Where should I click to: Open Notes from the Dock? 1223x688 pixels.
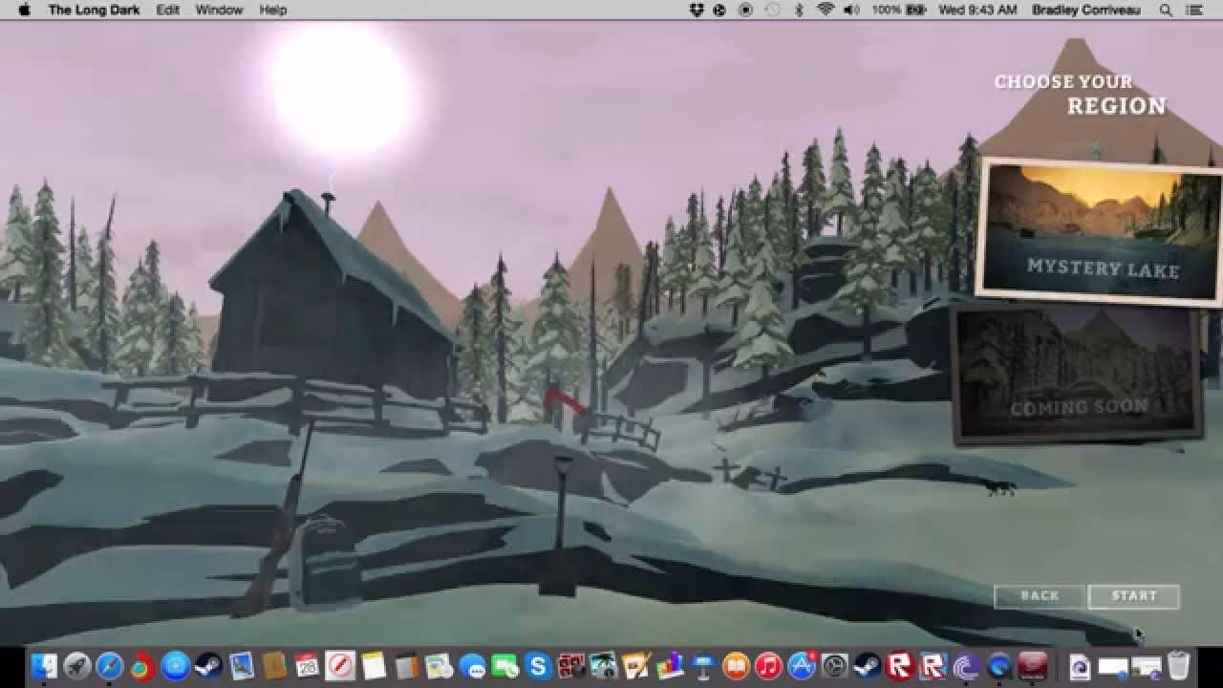pos(373,665)
